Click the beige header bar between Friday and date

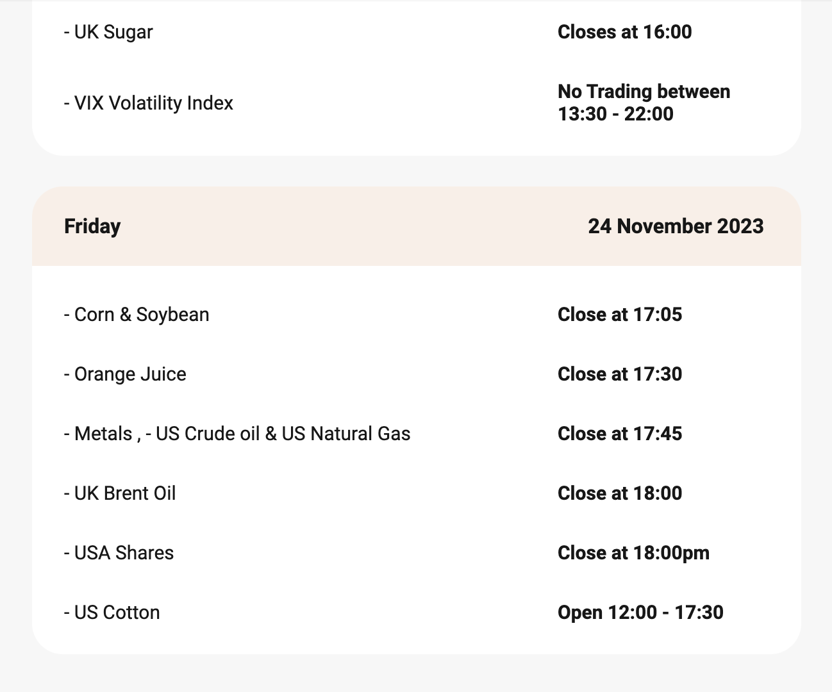click(x=353, y=226)
